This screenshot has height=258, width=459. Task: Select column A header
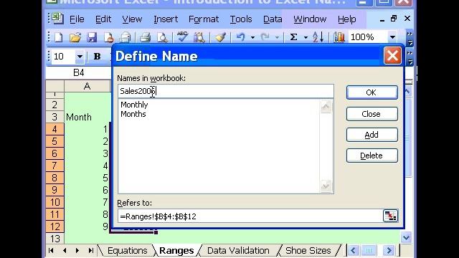(x=87, y=86)
